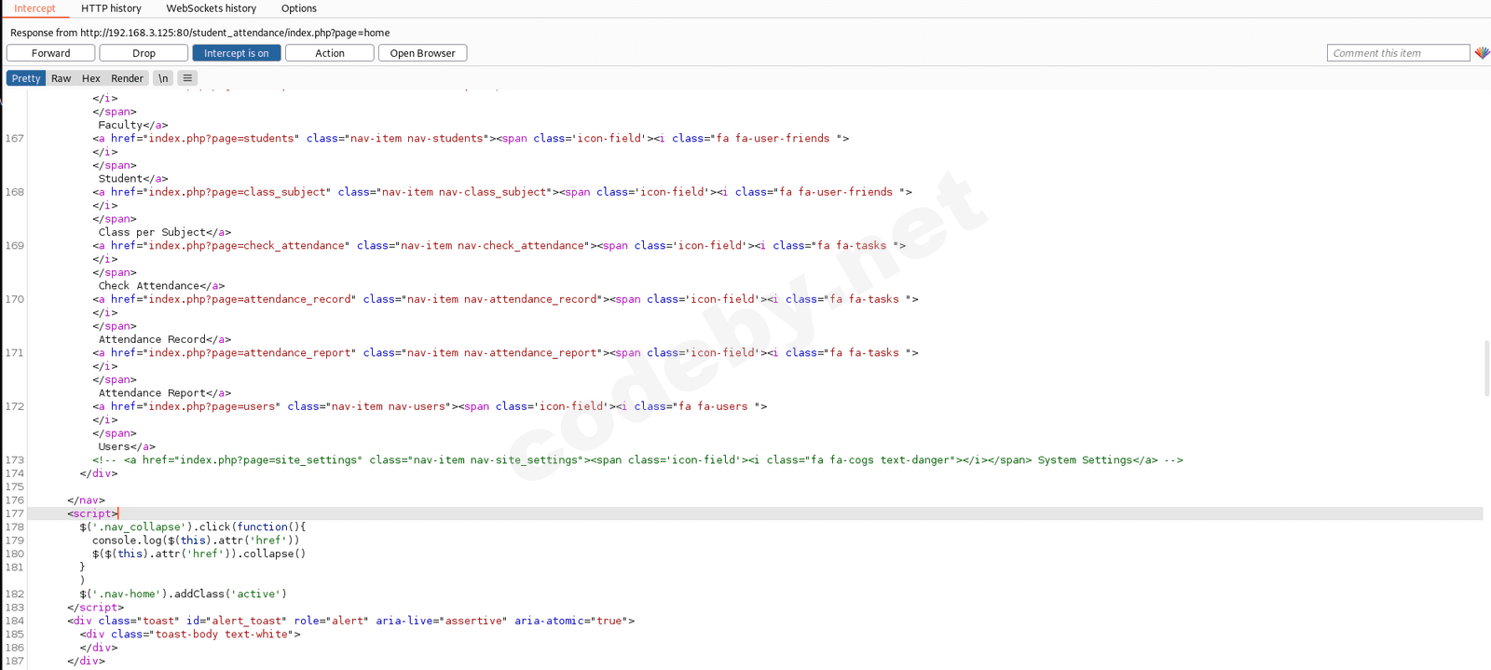
Task: Click line number 173
Action: [14, 459]
